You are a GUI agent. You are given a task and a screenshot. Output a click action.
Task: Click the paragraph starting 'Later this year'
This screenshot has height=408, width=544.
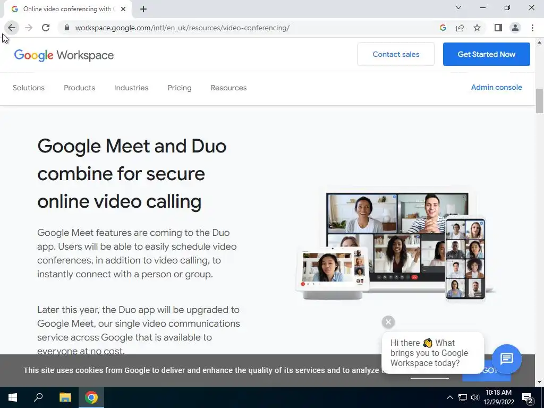(139, 329)
